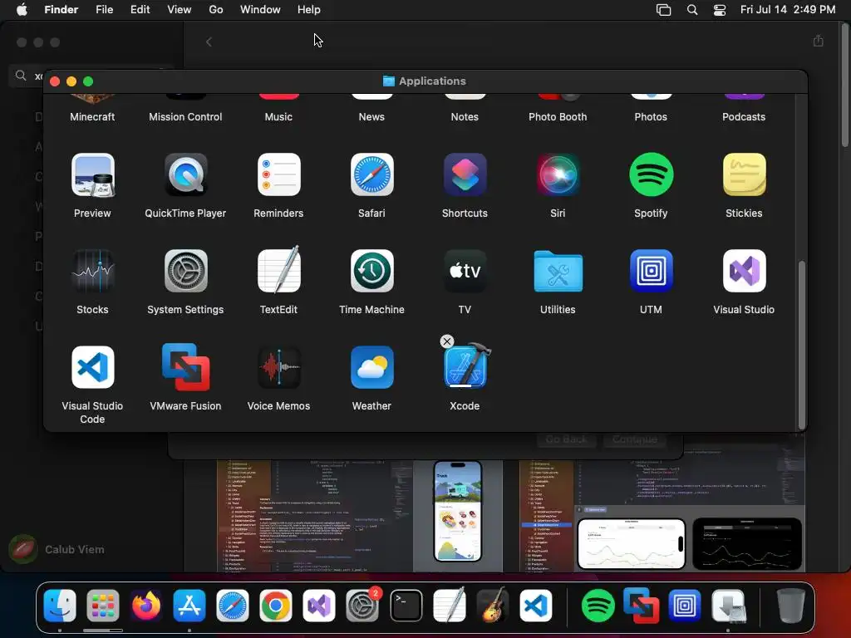The height and width of the screenshot is (638, 851).
Task: Click the Photo Booth label
Action: click(558, 116)
